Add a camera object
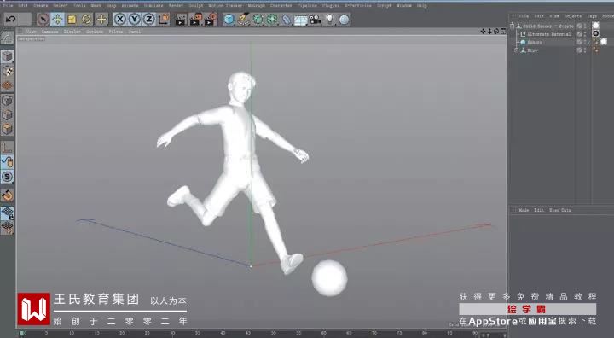 pos(316,20)
